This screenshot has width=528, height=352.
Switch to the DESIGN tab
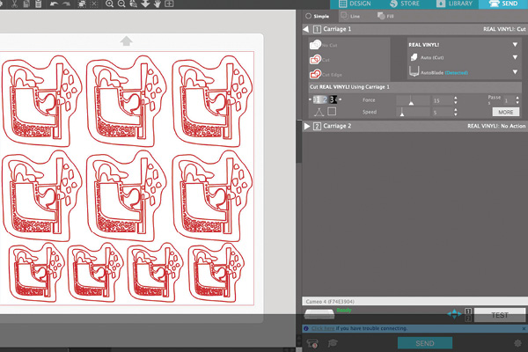tap(355, 4)
